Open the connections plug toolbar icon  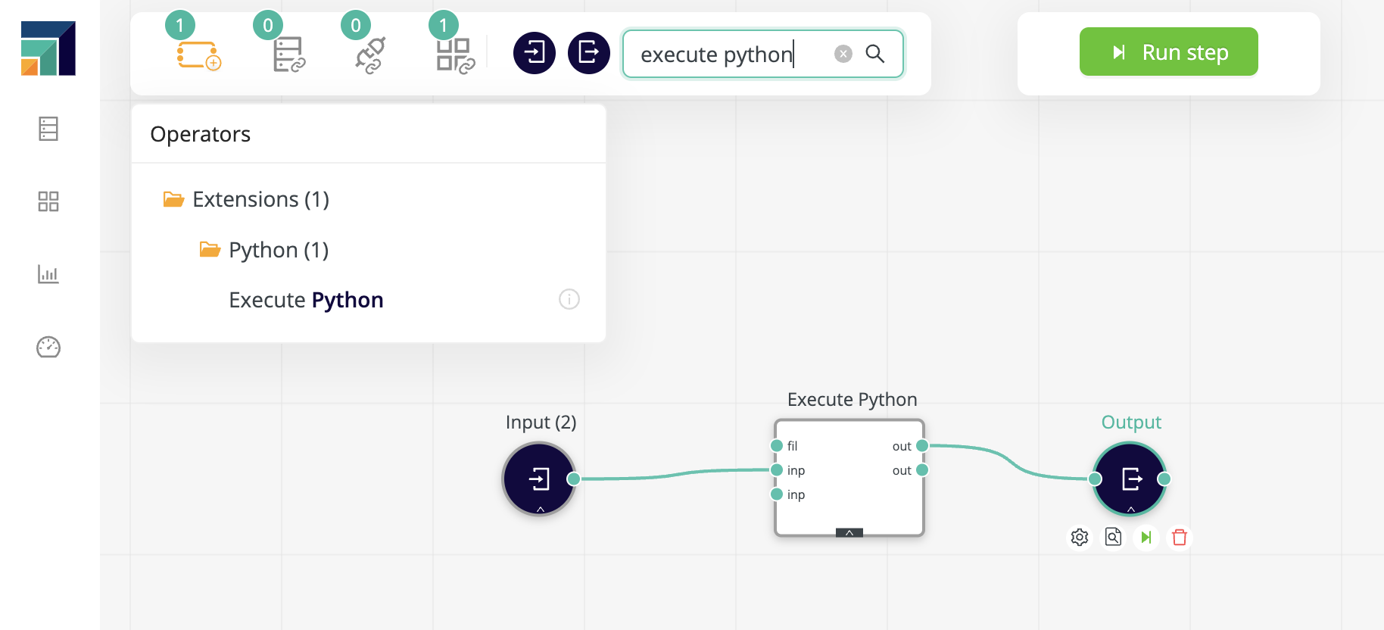point(371,55)
